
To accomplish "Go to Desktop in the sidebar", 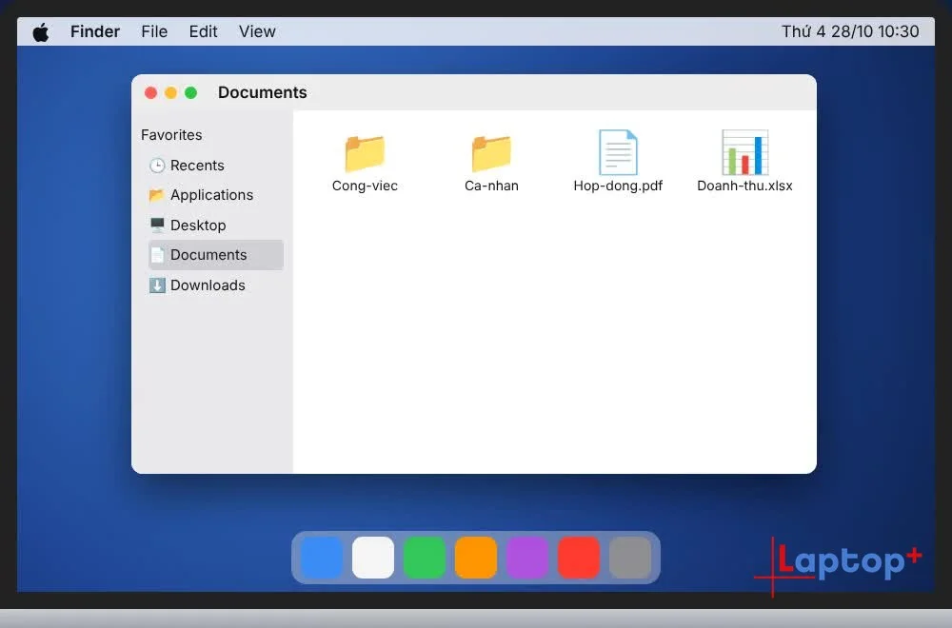I will (x=215, y=226).
